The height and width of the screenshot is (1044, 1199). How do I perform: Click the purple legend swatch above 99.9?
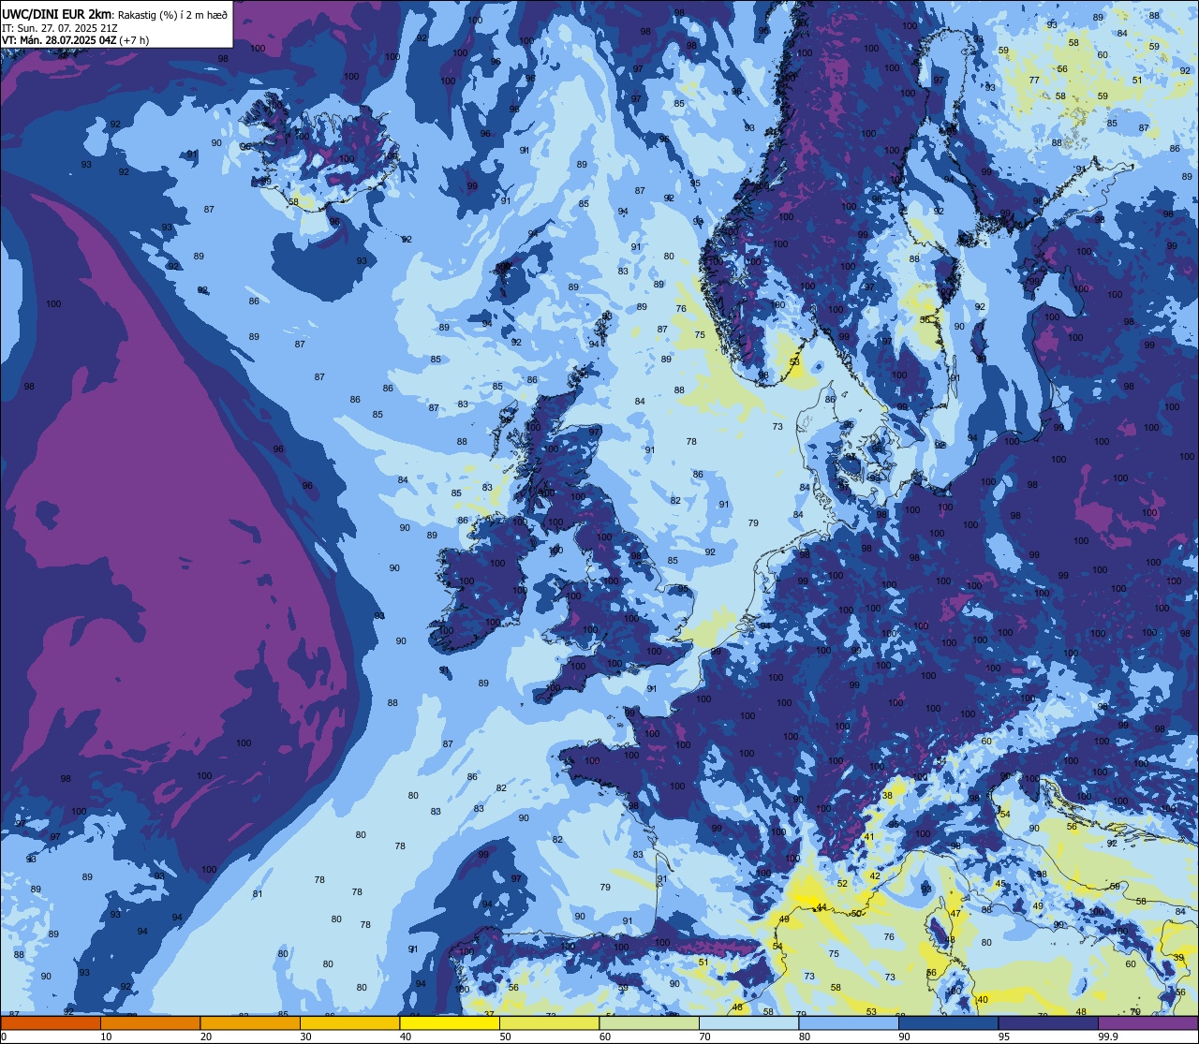click(x=1148, y=1022)
